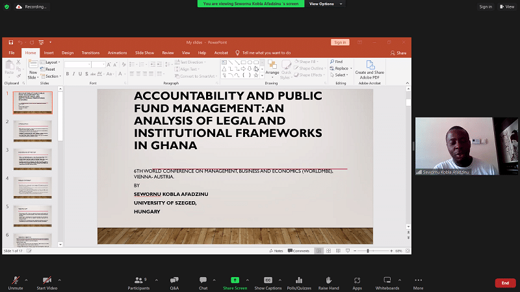Click the green Share Screen icon
The height and width of the screenshot is (292, 520).
point(235,280)
